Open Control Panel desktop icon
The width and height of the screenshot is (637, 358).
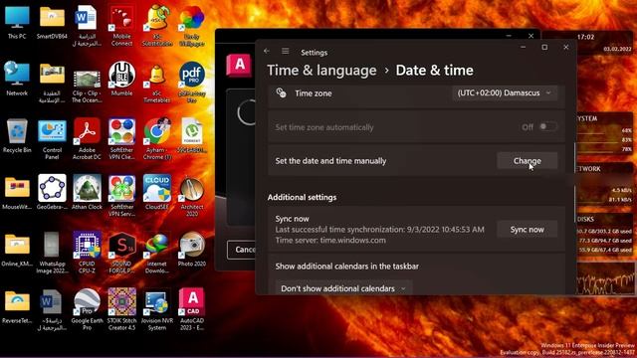[52, 139]
